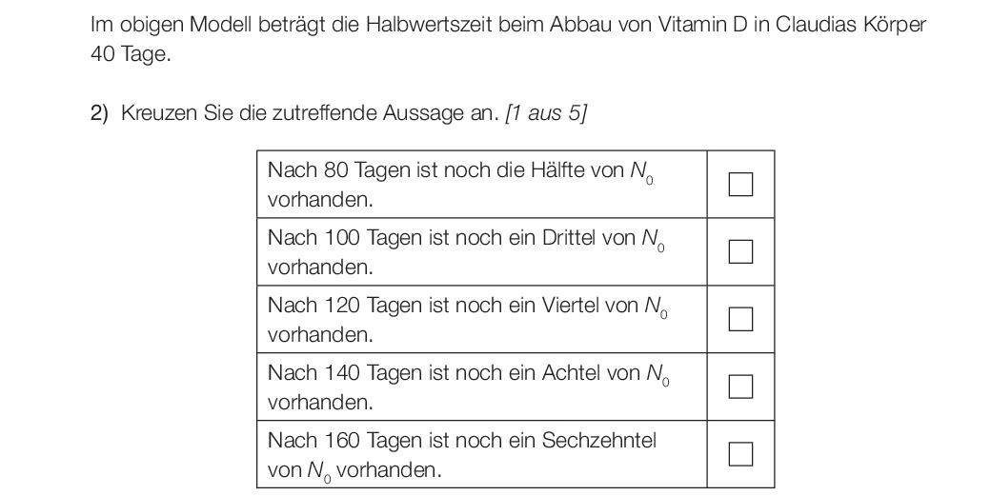Click the '40 Tage.' line
The image size is (991, 496).
click(131, 55)
